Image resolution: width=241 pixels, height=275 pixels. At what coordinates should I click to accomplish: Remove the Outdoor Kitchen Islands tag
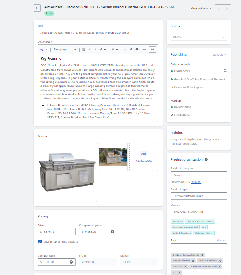[x=202, y=255]
